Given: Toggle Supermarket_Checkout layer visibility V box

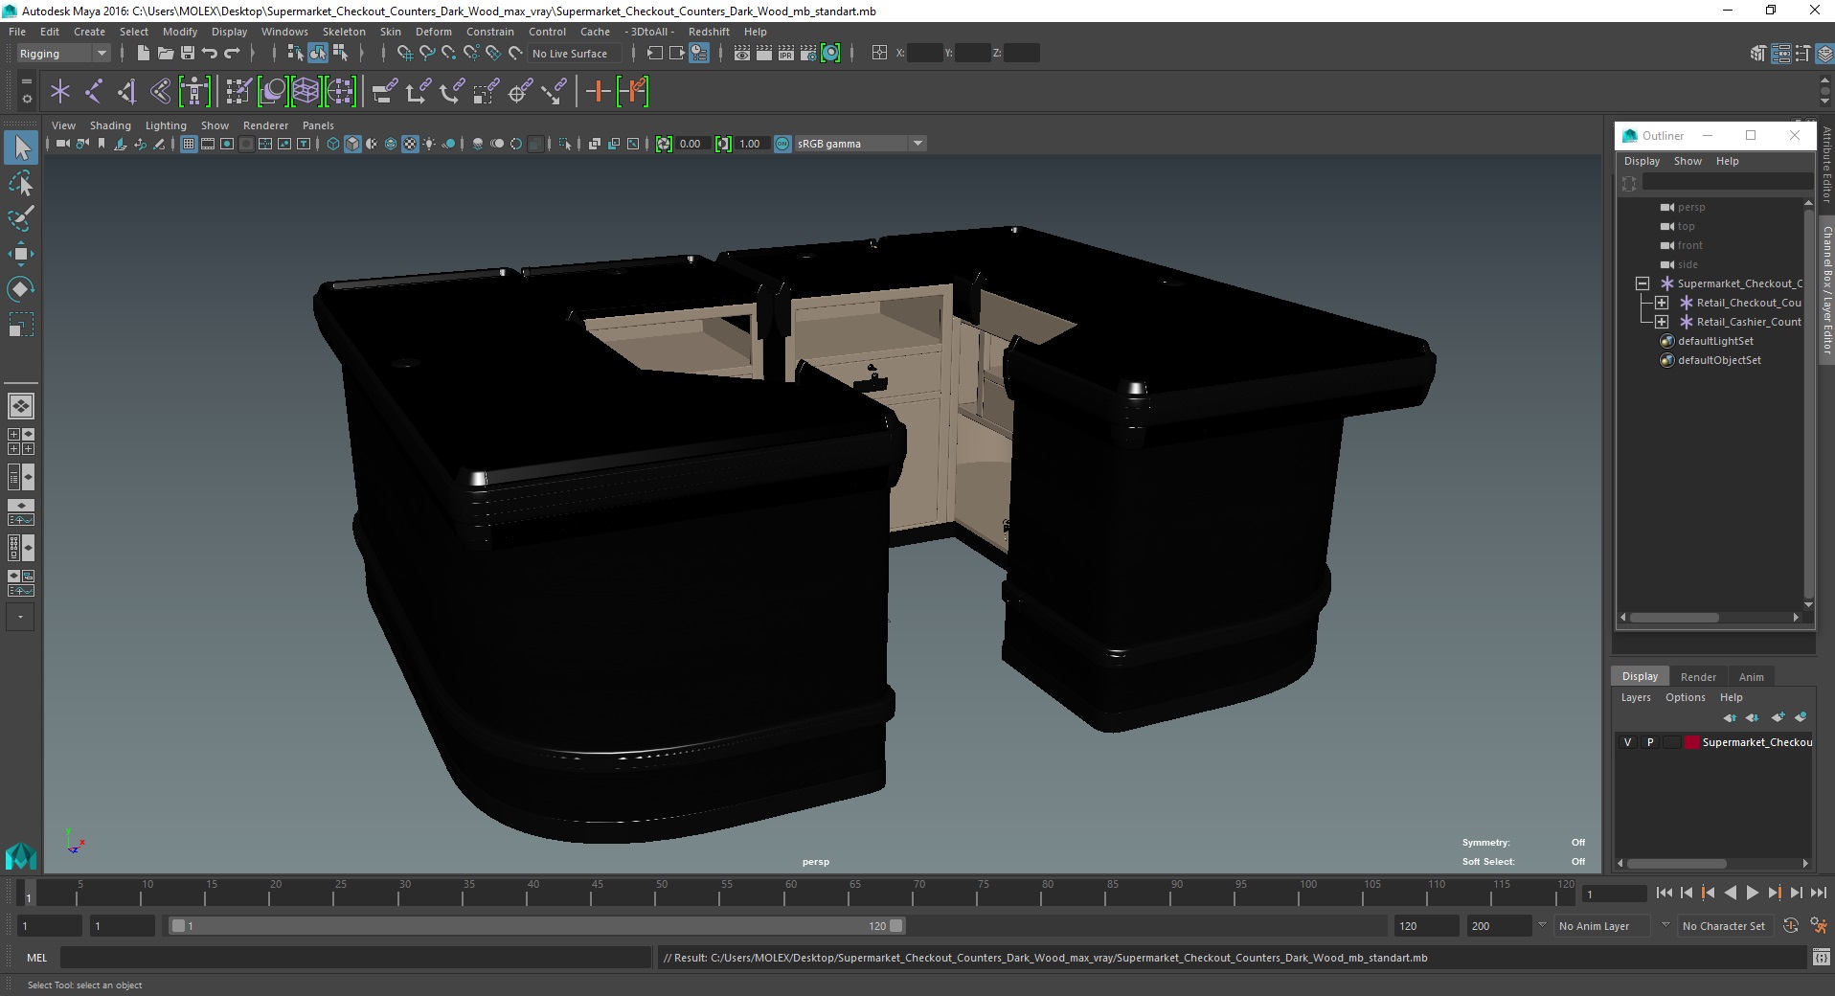Looking at the screenshot, I should coord(1627,742).
